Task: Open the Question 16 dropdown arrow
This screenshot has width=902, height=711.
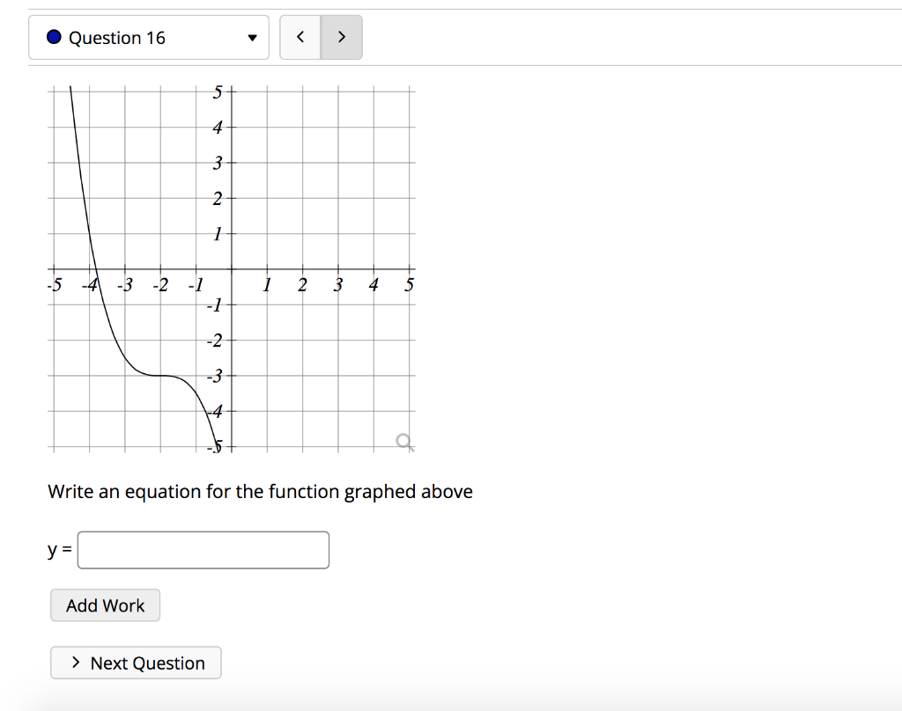Action: 252,38
